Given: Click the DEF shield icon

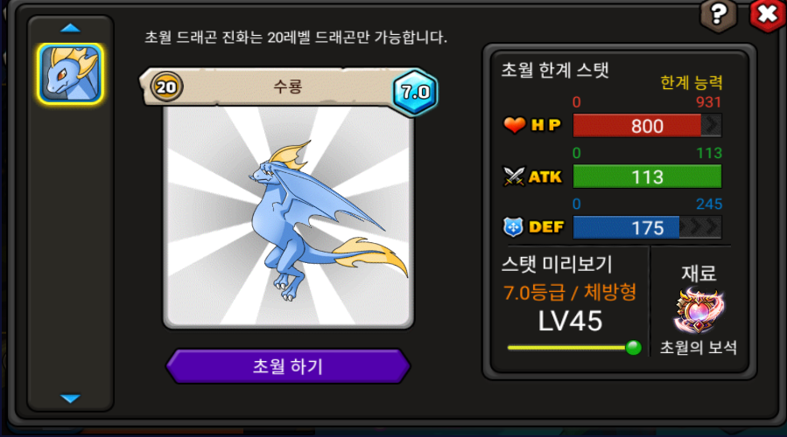Looking at the screenshot, I should (x=513, y=227).
